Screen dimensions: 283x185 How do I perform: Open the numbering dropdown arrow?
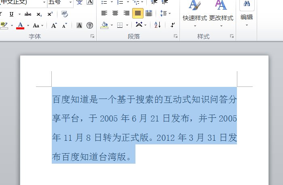128,2
